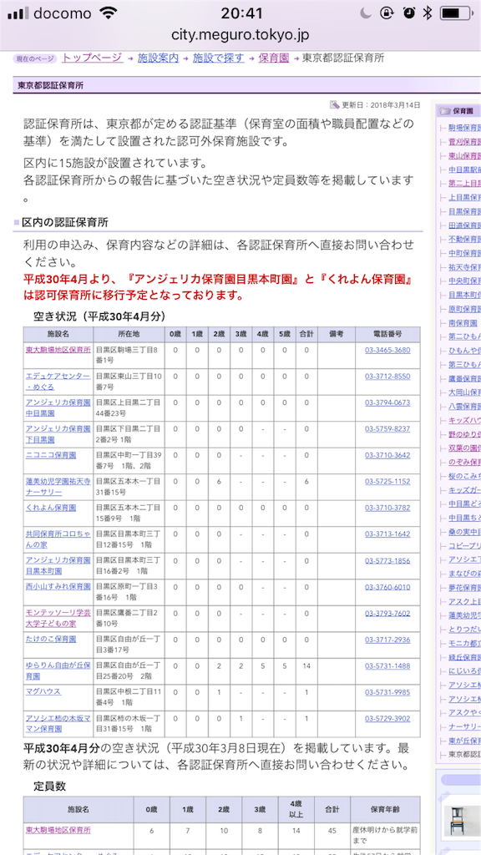Tap the cellular signal strength icon
The width and height of the screenshot is (481, 855).
[18, 13]
